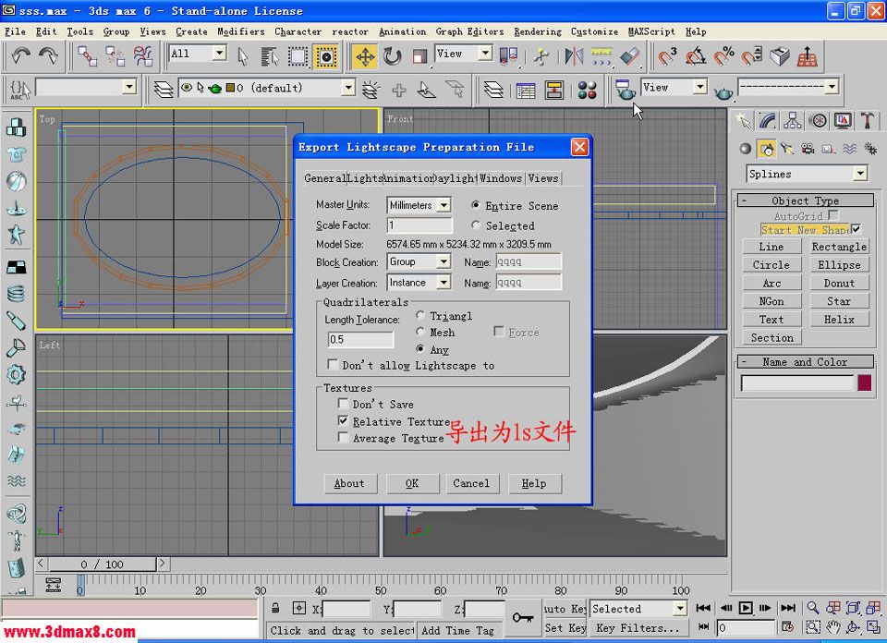Image resolution: width=887 pixels, height=643 pixels.
Task: Activate the Select Object arrow tool
Action: point(243,56)
